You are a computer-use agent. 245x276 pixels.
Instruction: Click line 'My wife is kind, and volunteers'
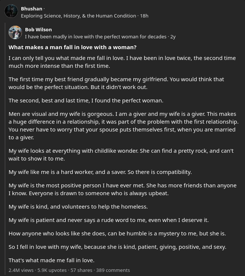pyautogui.click(x=78, y=207)
